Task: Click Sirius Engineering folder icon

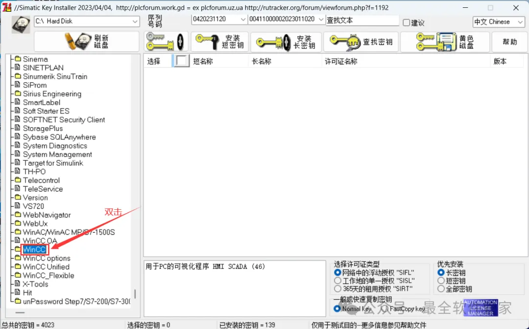Action: 18,93
